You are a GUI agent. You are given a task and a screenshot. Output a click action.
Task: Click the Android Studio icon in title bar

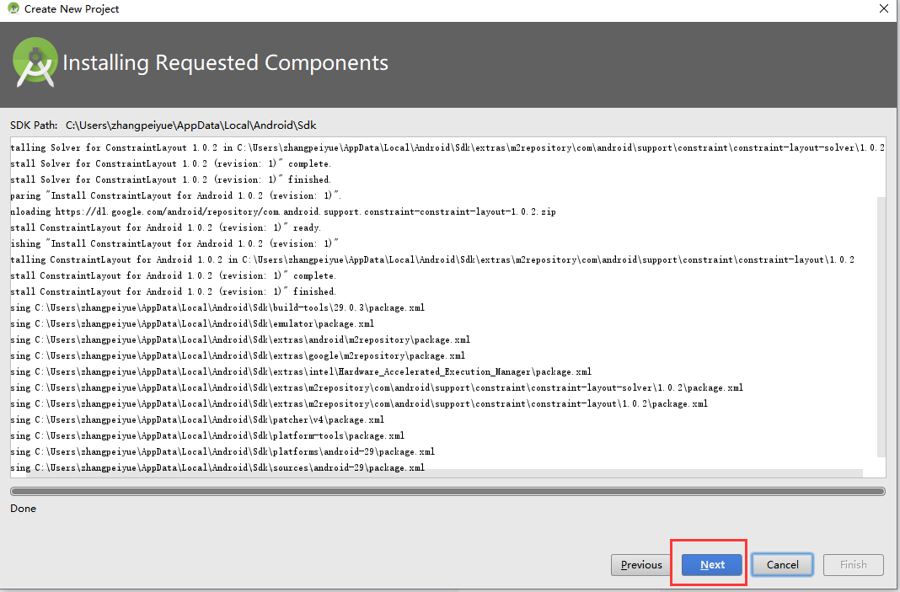(13, 8)
